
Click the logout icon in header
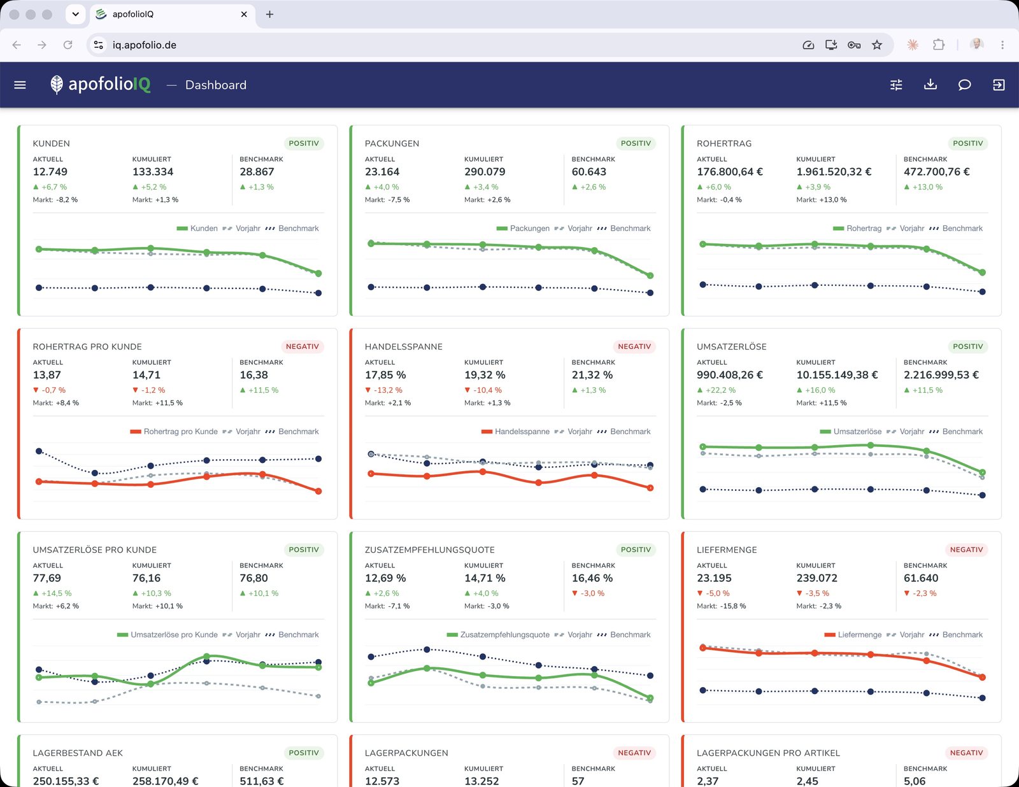999,85
